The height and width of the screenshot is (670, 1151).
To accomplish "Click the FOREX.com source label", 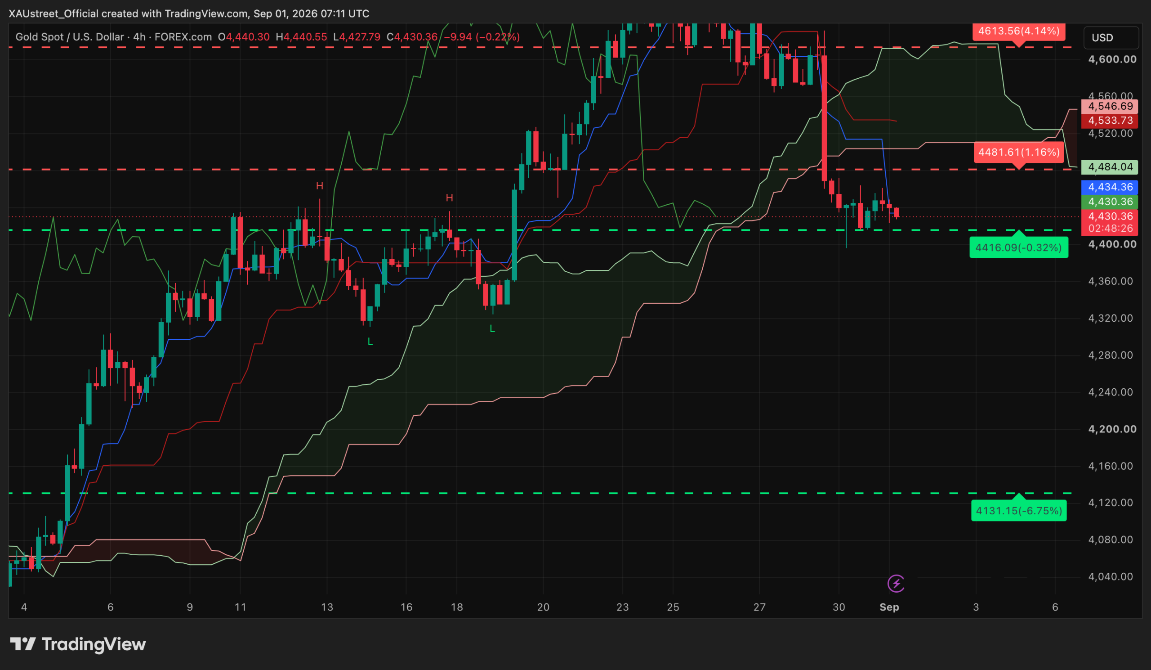I will click(183, 37).
